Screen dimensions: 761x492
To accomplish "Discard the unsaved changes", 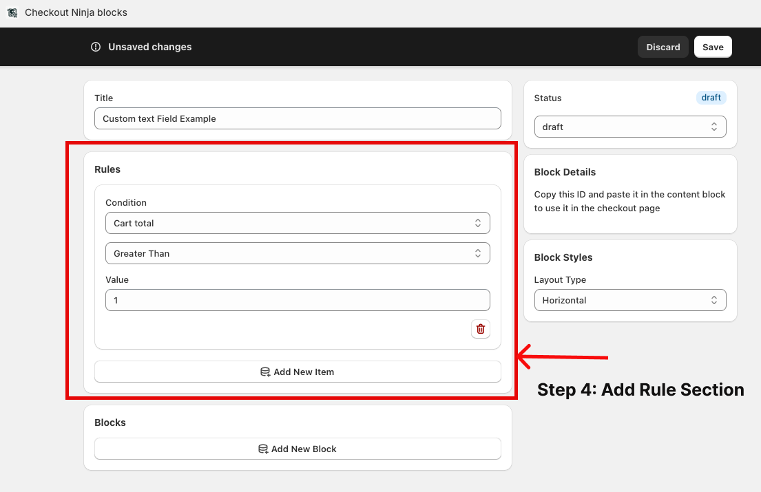I will click(663, 47).
